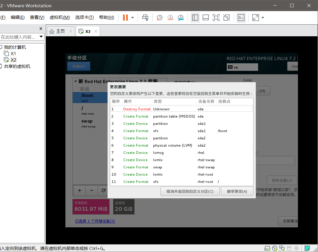Click the 设备名称 column header
The width and height of the screenshot is (318, 252).
[206, 101]
